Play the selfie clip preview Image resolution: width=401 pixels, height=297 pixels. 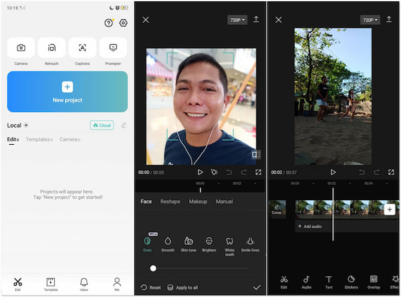pos(200,172)
